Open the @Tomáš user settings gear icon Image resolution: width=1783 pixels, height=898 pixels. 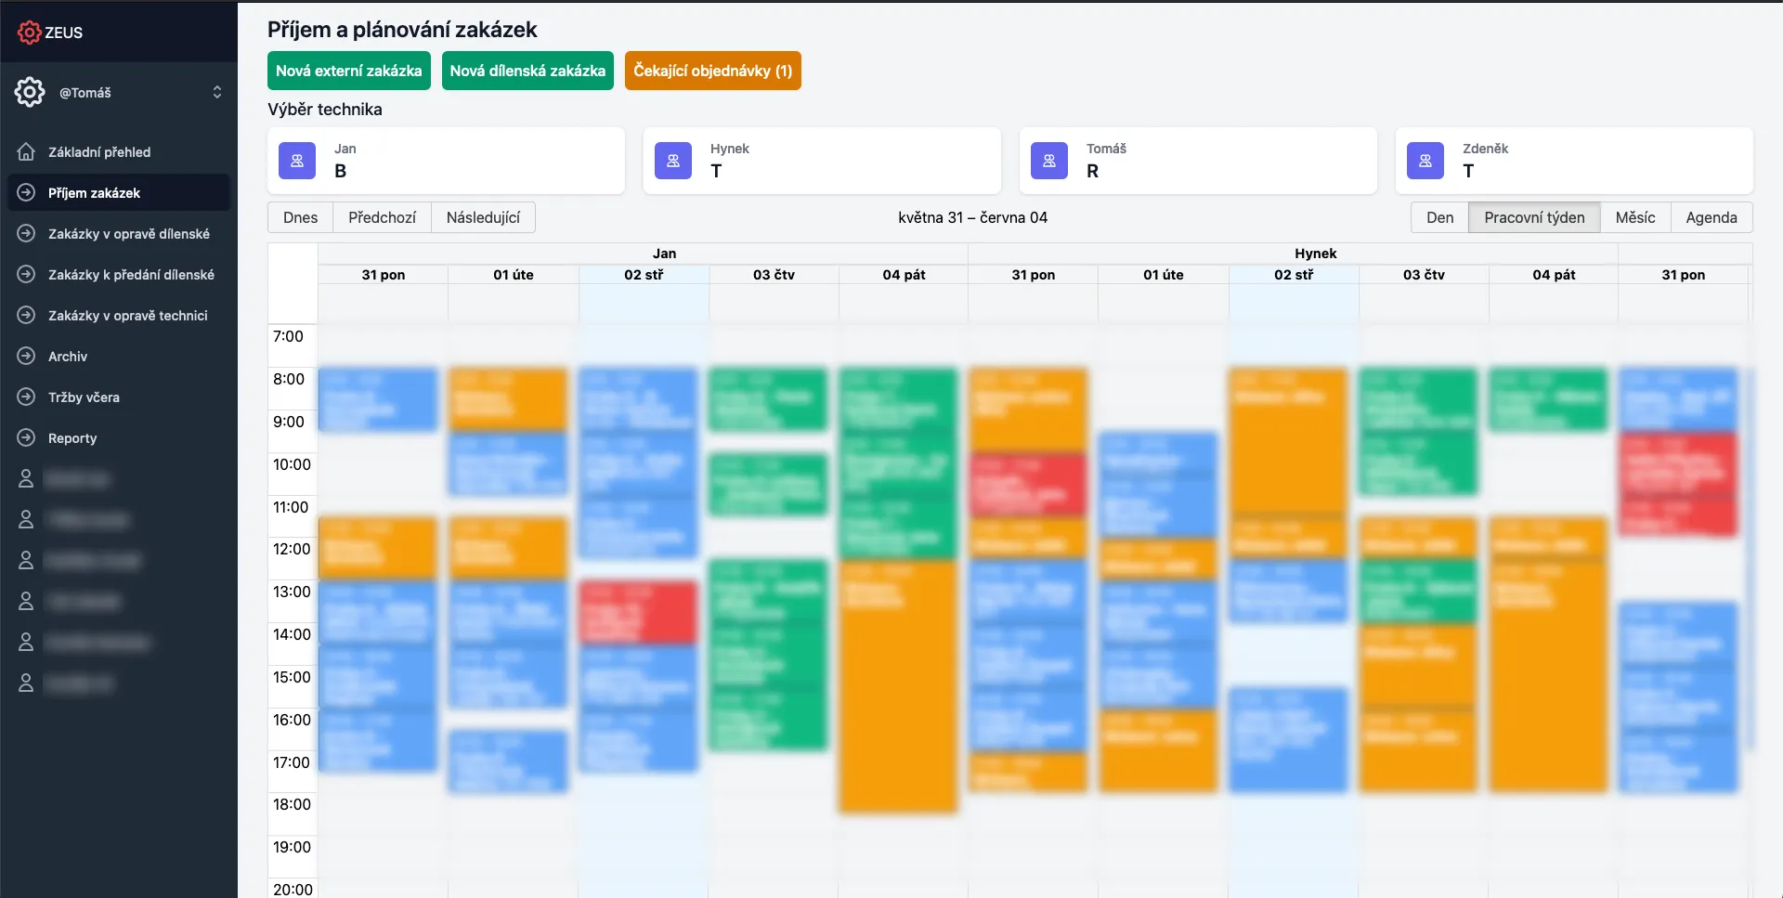tap(30, 92)
